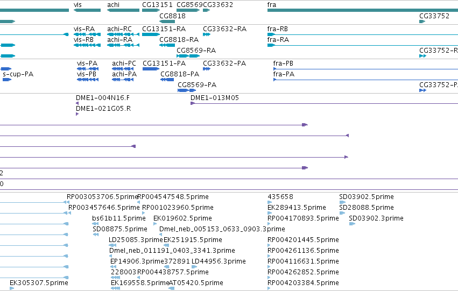Select transcript vis-RB
This screenshot has width=458, height=291.
click(x=87, y=45)
